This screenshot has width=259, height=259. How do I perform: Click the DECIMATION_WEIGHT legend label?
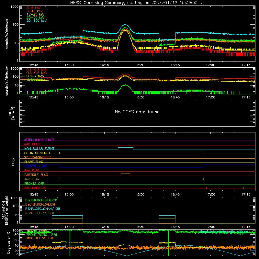[41, 204]
